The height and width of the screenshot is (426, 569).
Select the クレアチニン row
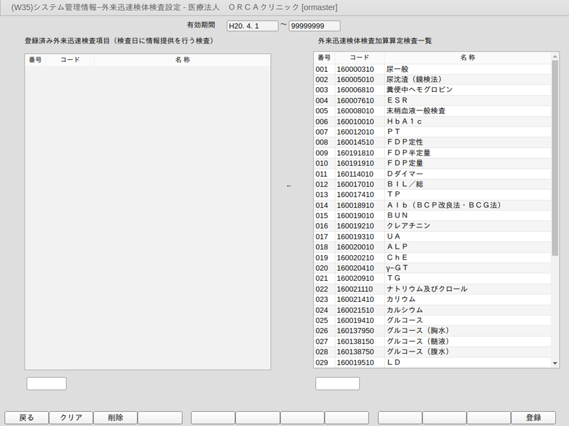[x=432, y=226]
